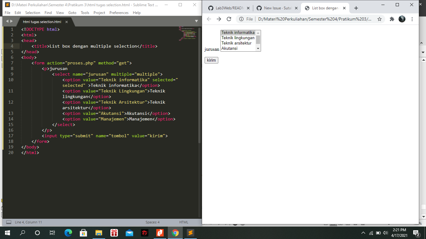Open a new browser tab

tap(356, 8)
